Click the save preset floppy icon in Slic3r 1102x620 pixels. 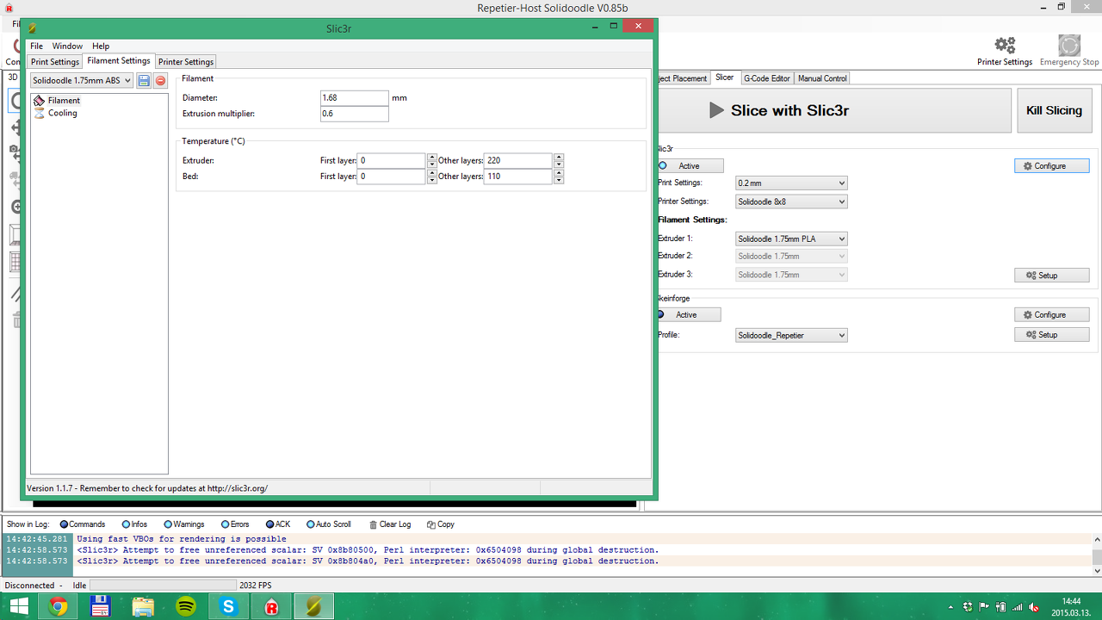tap(145, 80)
